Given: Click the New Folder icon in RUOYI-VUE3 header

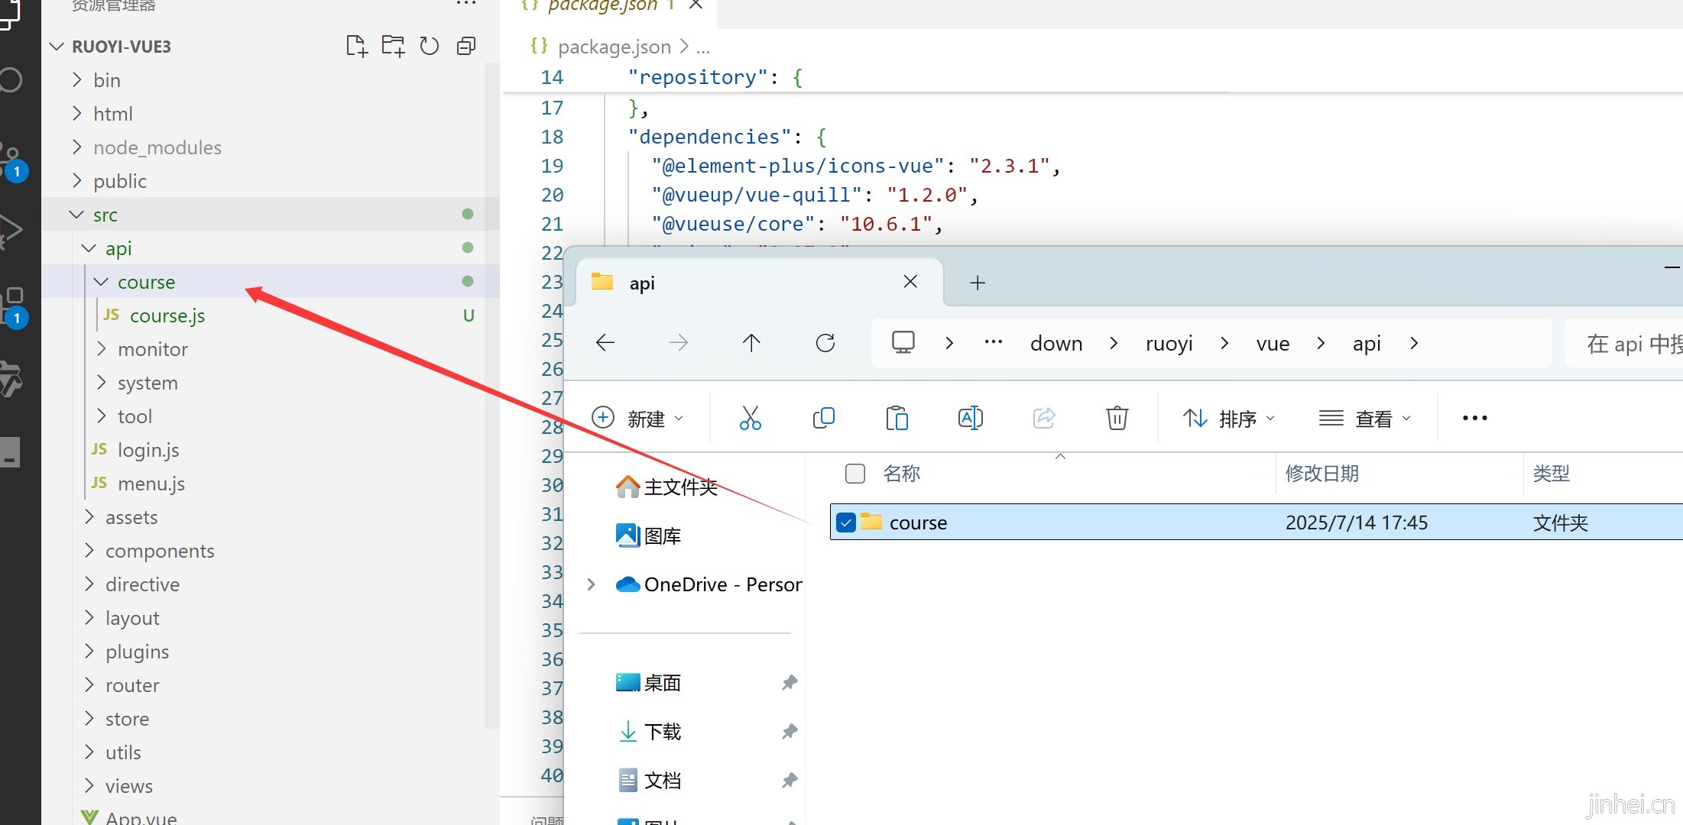Looking at the screenshot, I should (393, 47).
